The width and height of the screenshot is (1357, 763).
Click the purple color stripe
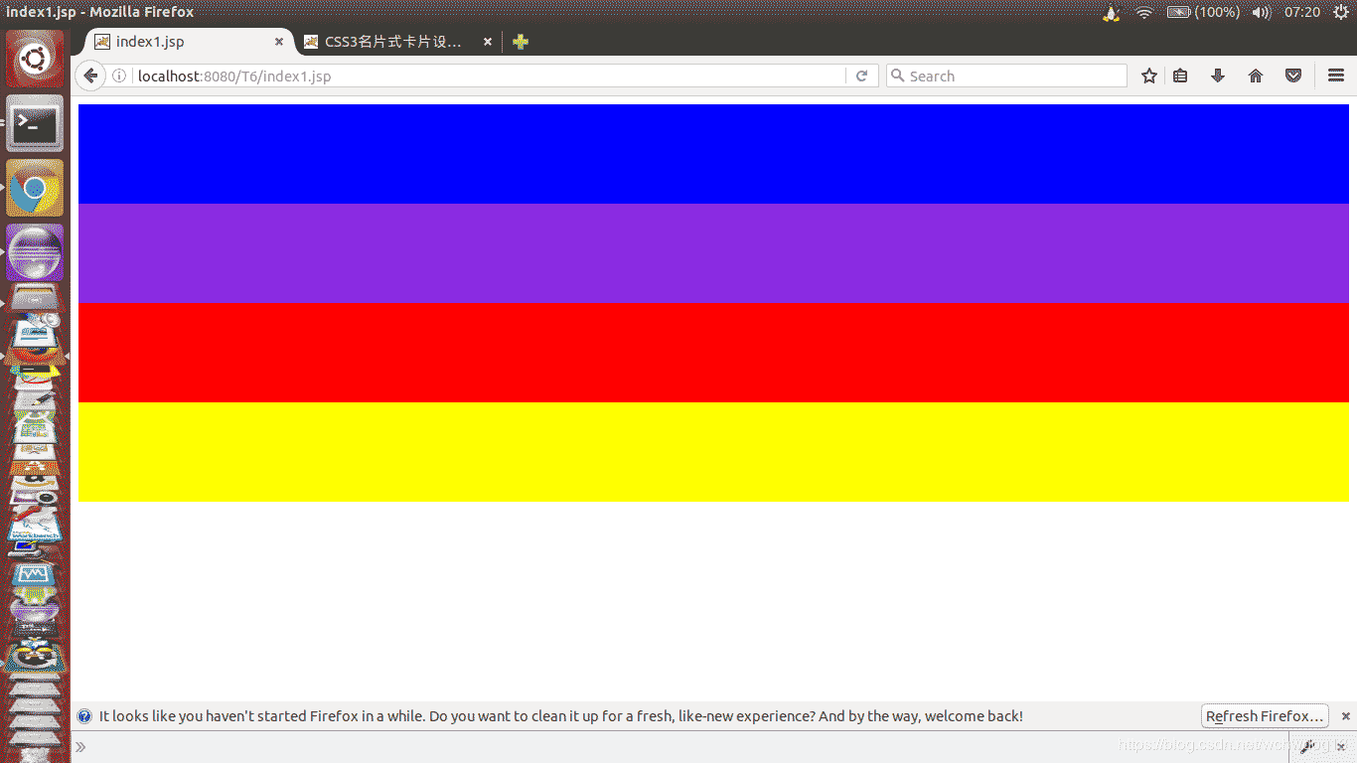point(713,253)
